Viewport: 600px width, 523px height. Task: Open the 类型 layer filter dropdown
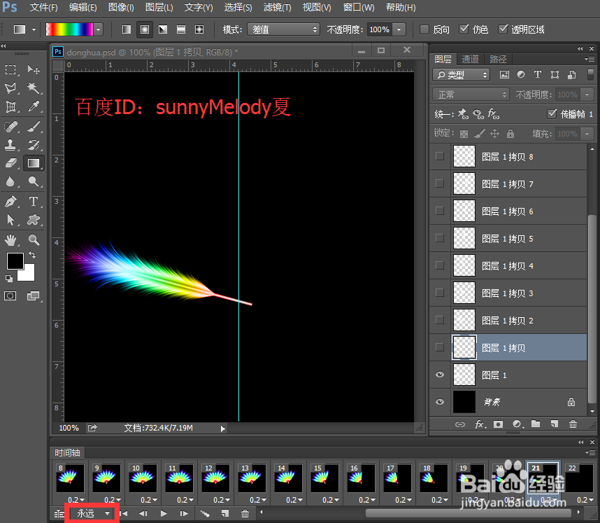point(462,75)
